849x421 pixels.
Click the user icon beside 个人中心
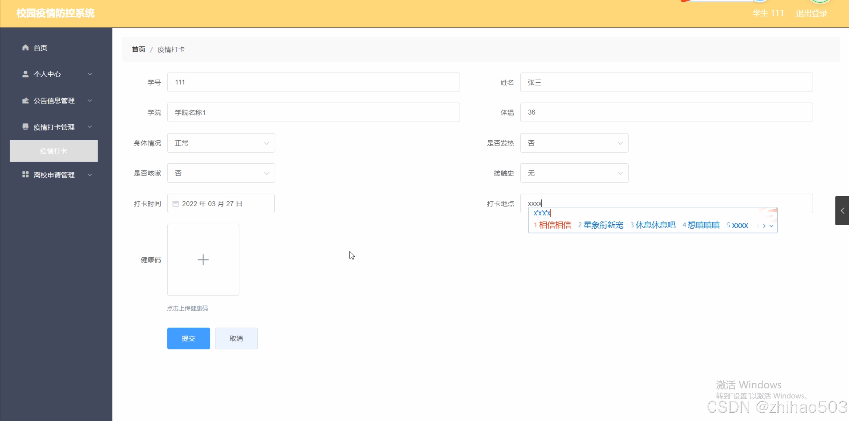tap(26, 74)
